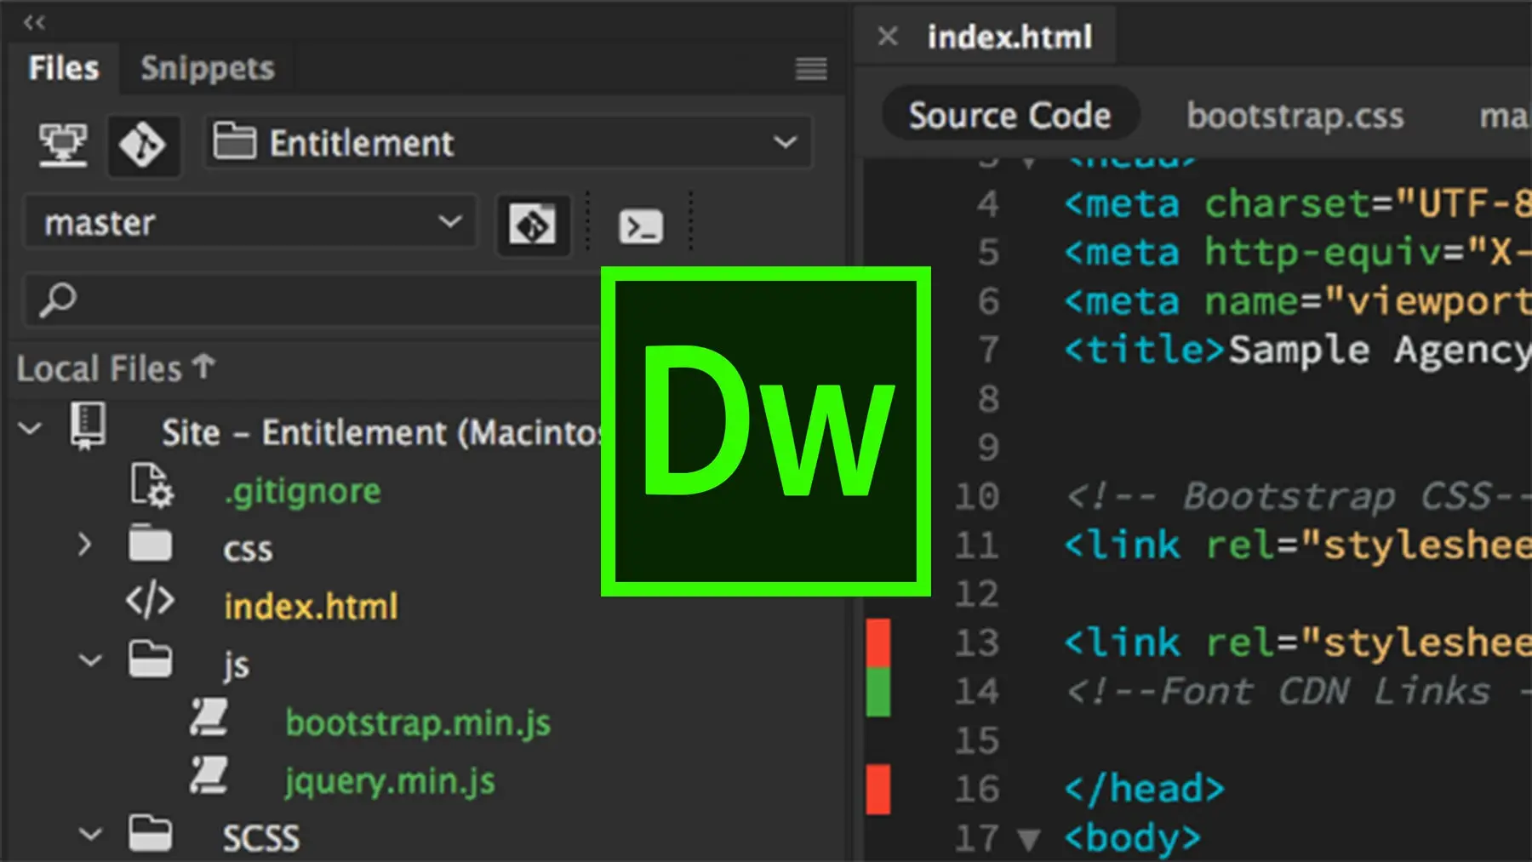Open the bootstrap.css related file tab
The width and height of the screenshot is (1532, 862).
point(1294,116)
